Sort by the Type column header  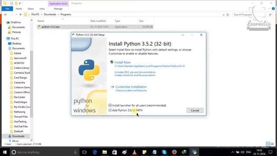[117, 21]
